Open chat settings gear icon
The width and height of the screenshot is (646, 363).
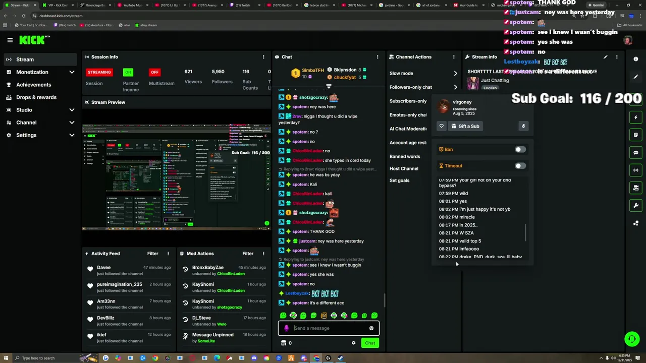pos(354,343)
